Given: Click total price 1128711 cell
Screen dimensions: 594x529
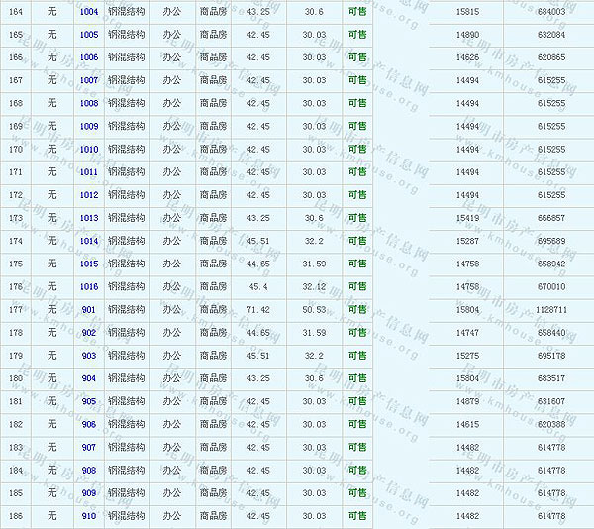Looking at the screenshot, I should tap(550, 310).
